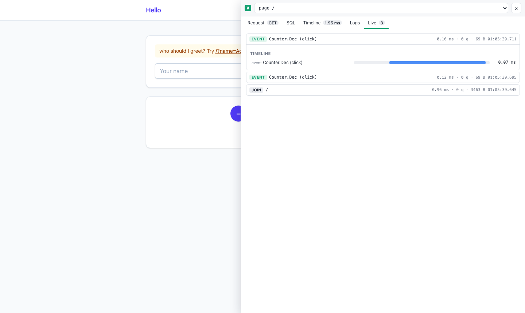Expand the second Counter.Dec event row
This screenshot has width=525, height=313.
[383, 77]
